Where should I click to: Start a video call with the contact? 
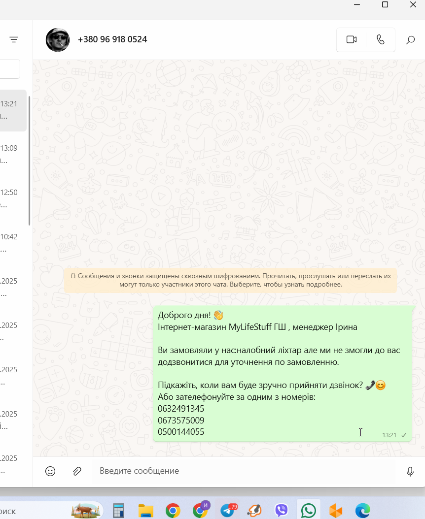(352, 40)
